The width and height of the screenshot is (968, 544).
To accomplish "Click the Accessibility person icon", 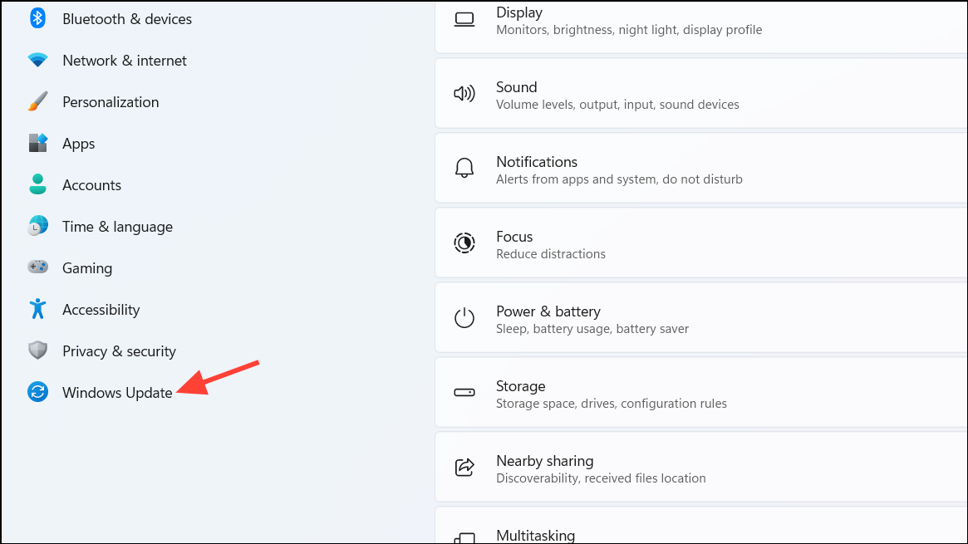I will (37, 308).
